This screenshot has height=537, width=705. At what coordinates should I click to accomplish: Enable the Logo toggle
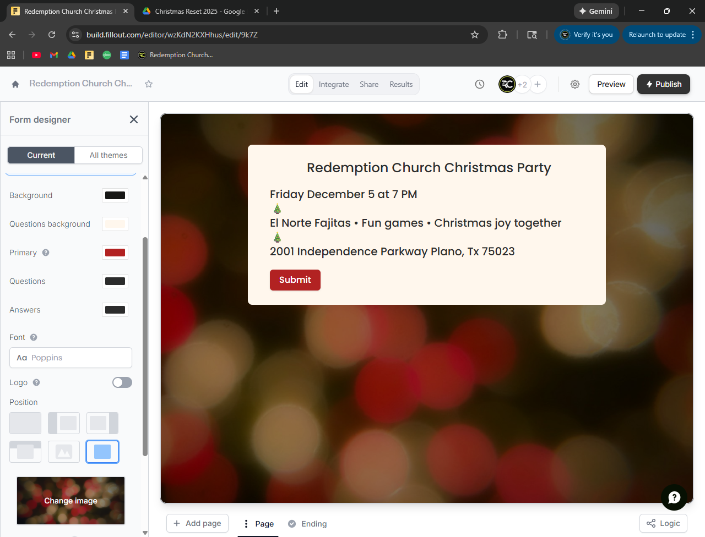click(x=122, y=382)
